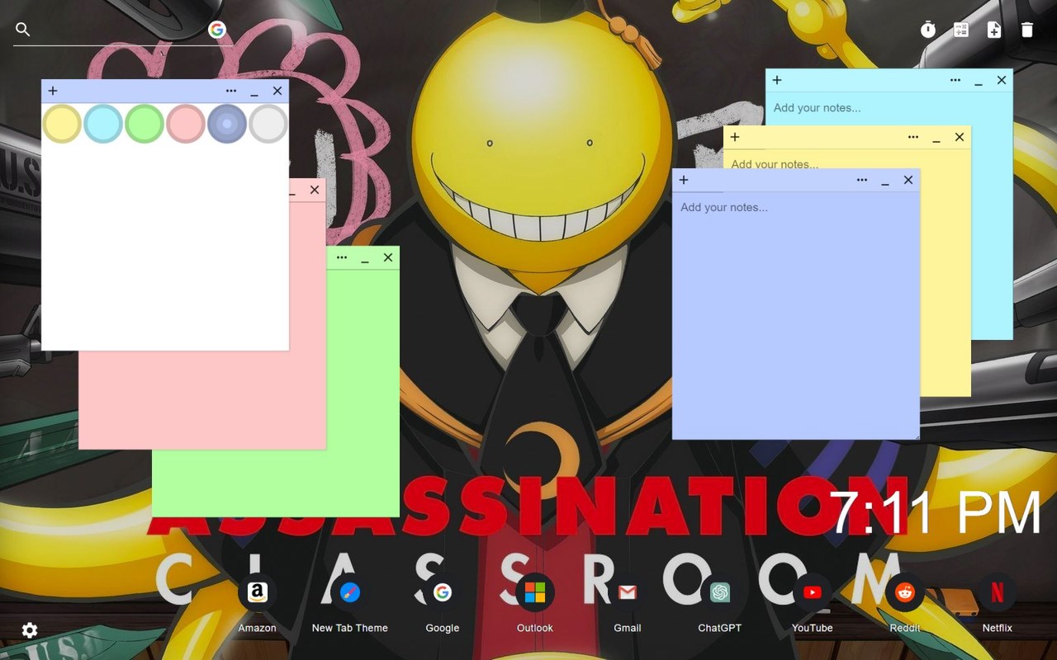Open the yellow note's three-dot menu
1057x660 pixels.
click(x=913, y=137)
